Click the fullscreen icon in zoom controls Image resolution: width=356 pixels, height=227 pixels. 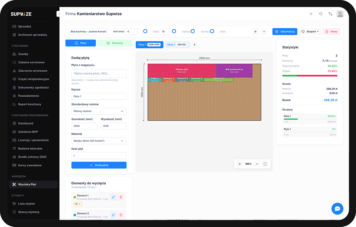(265, 164)
